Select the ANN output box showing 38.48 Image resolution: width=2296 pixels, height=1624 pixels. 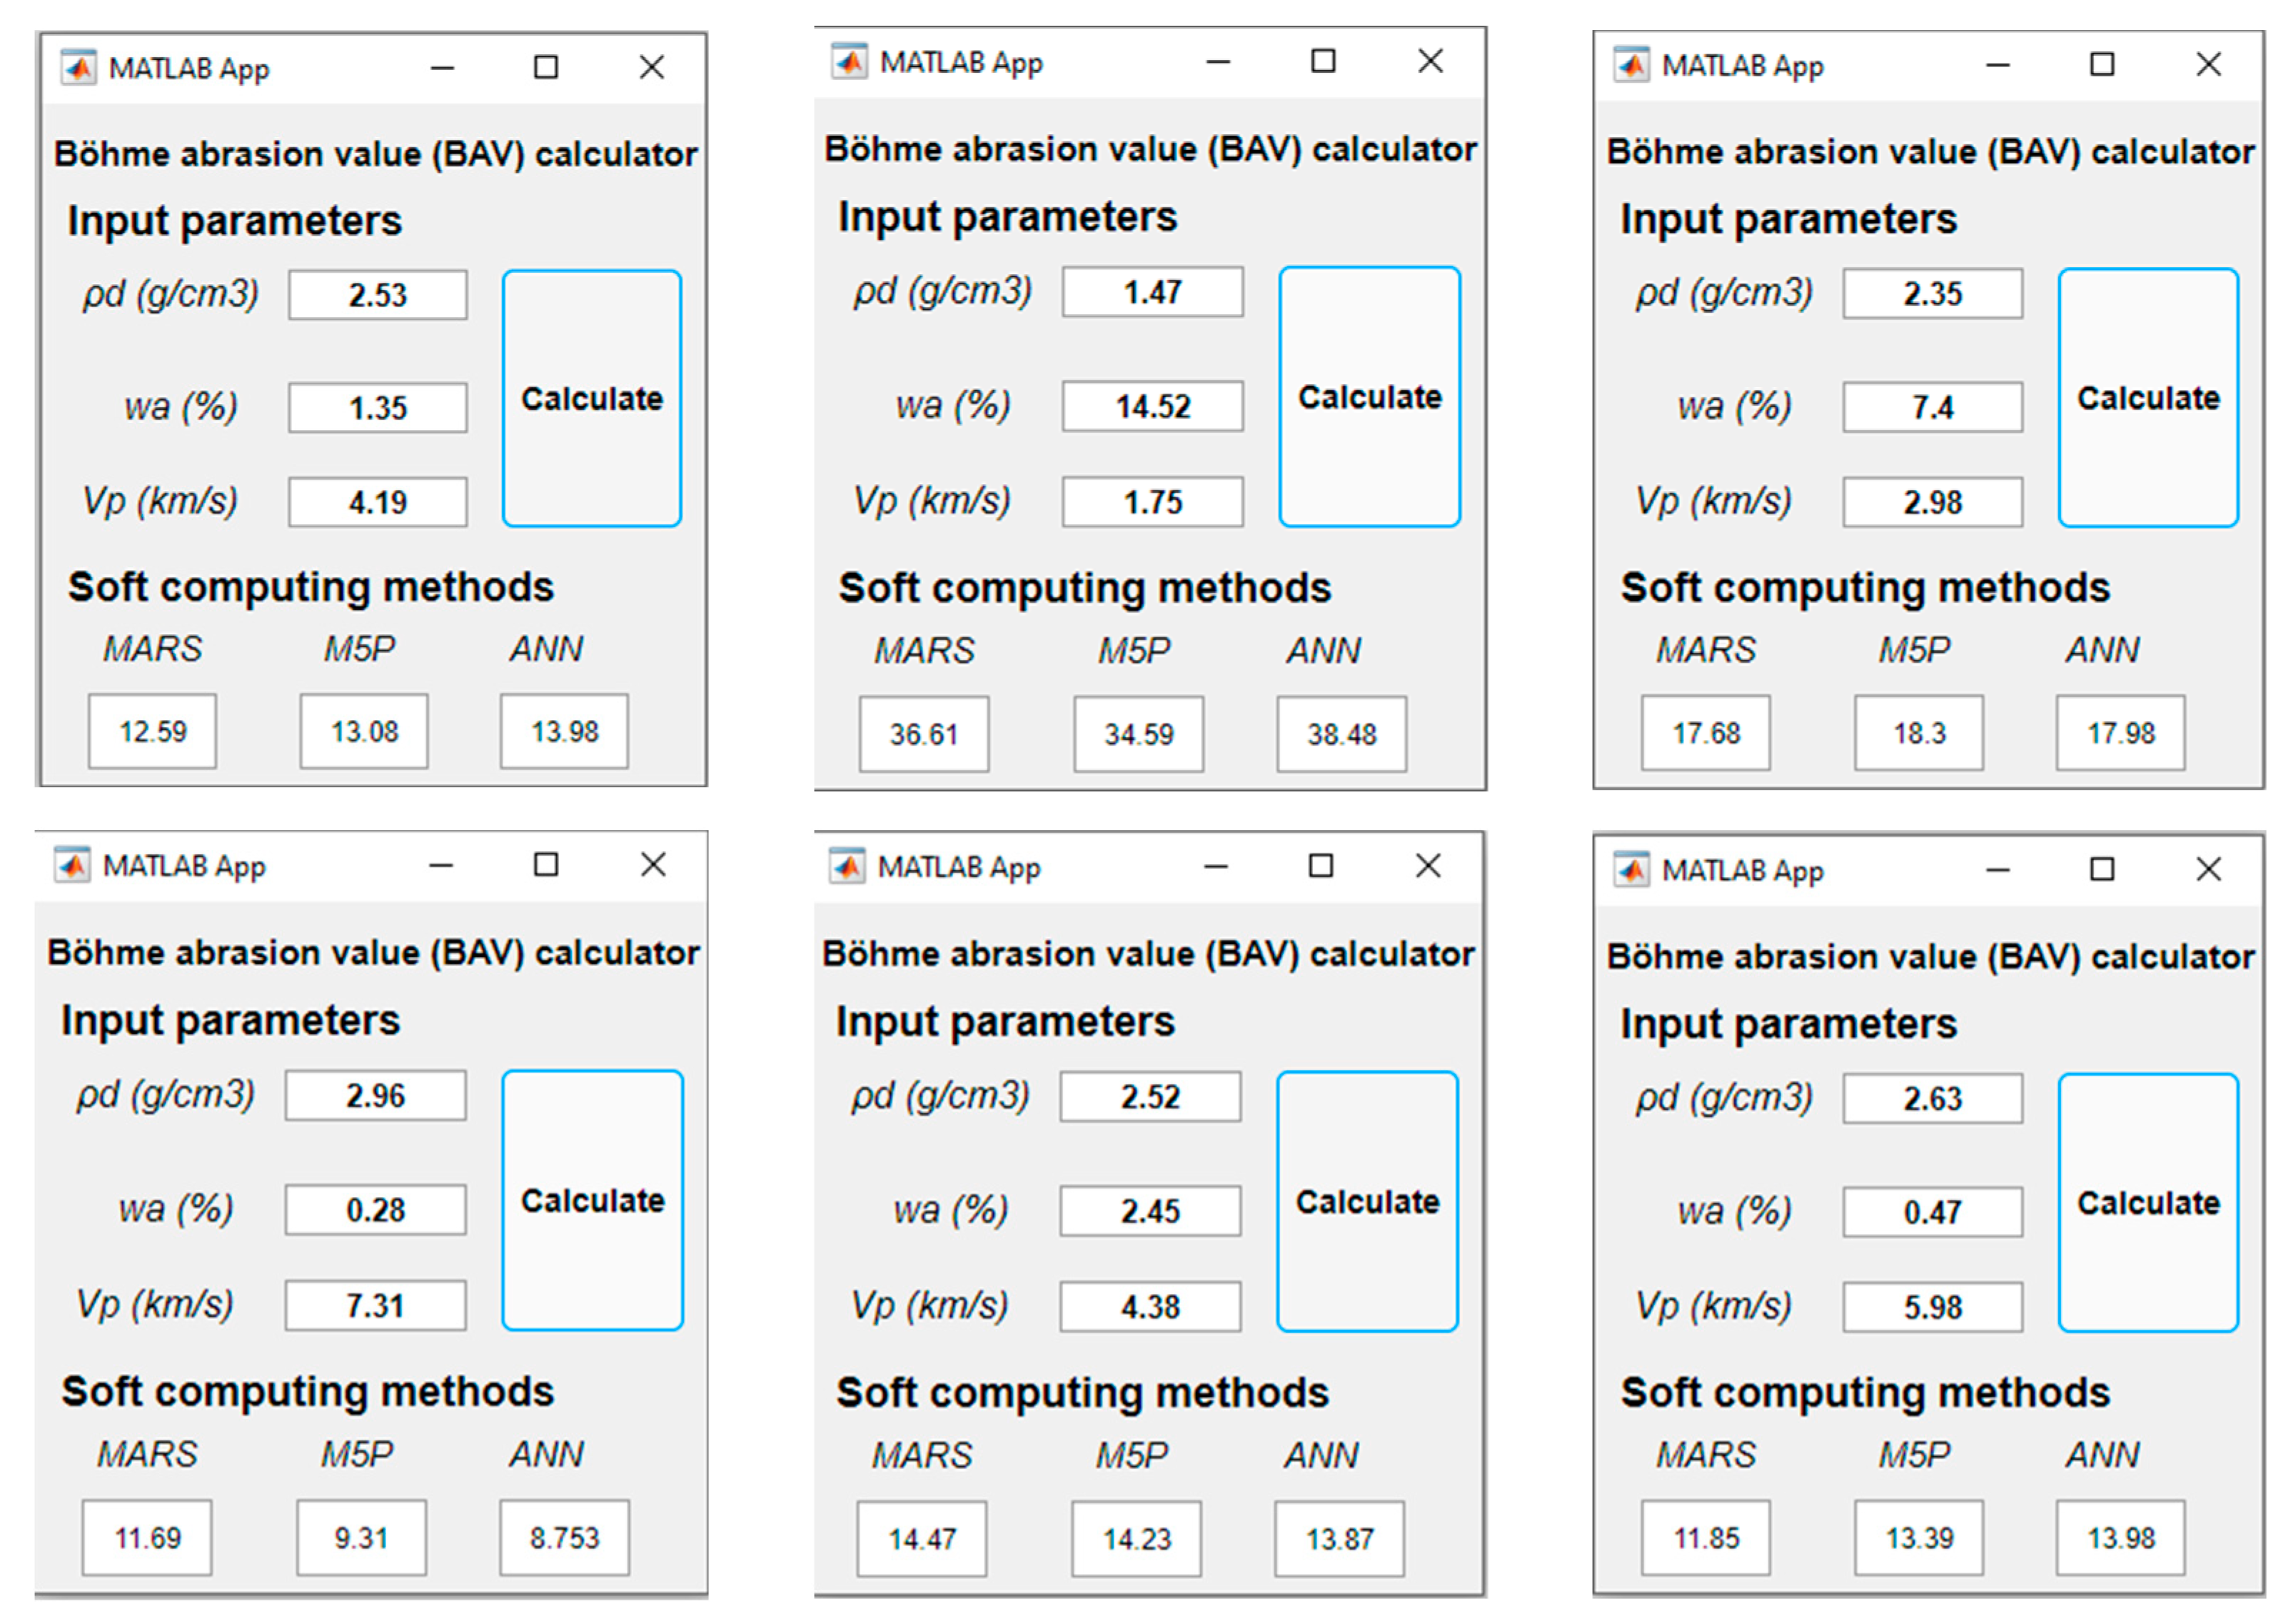point(1341,734)
